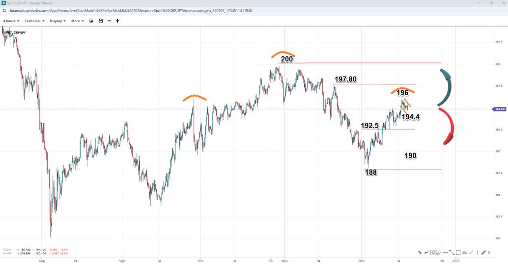Select the Abc text annotation tool
Viewport: 508px width, 266px height.
pos(465,253)
